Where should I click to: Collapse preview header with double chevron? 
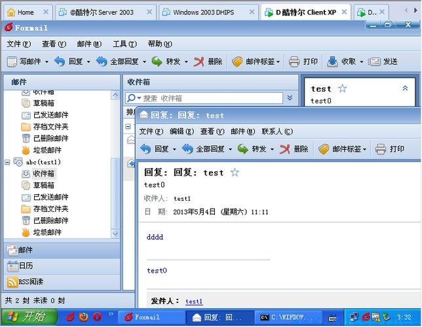click(405, 88)
